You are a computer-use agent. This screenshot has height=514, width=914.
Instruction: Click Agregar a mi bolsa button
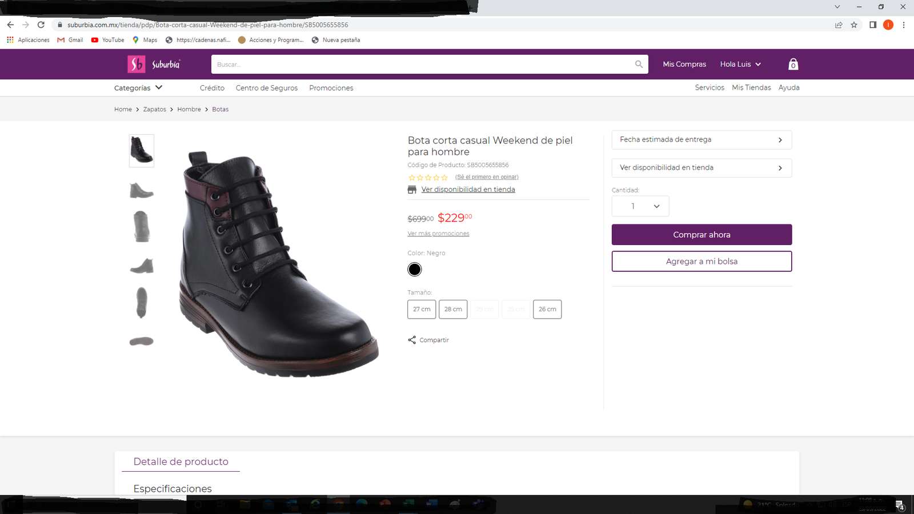(701, 262)
